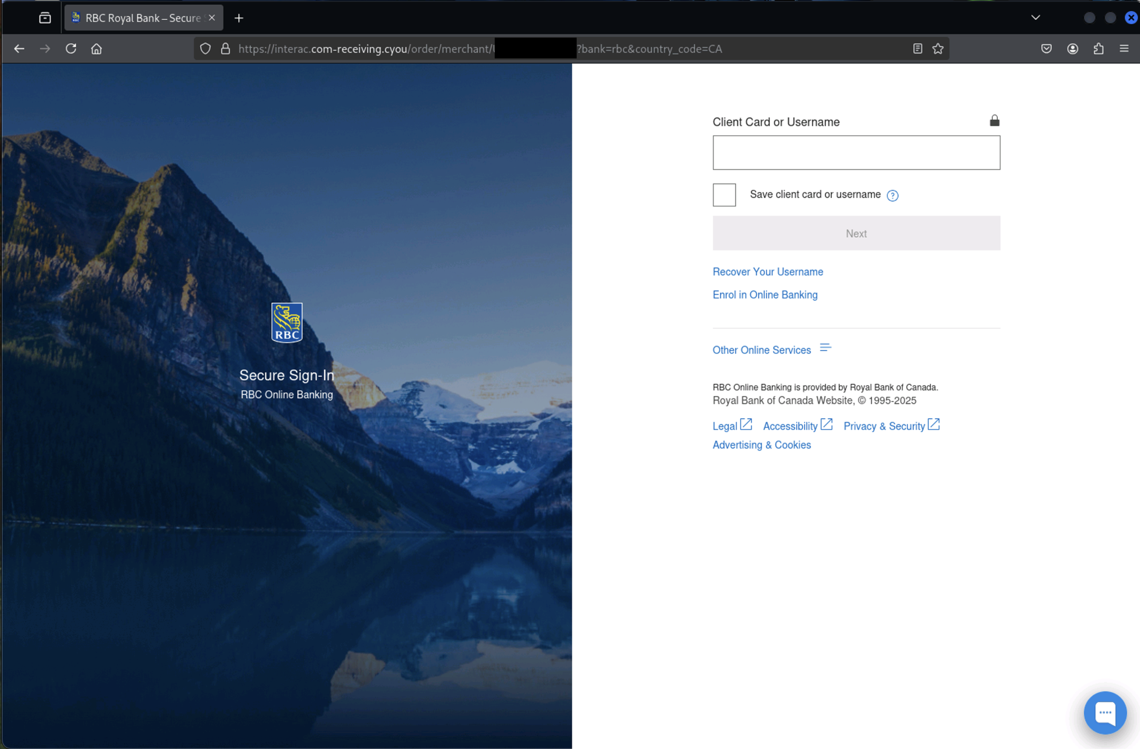Select the RBC Royal Bank tab
Image resolution: width=1140 pixels, height=749 pixels.
[x=143, y=18]
